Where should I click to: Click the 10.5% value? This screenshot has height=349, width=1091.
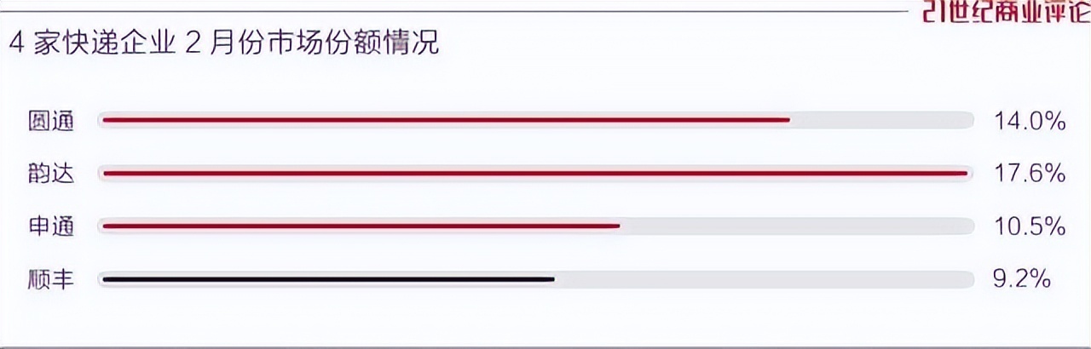[1030, 226]
